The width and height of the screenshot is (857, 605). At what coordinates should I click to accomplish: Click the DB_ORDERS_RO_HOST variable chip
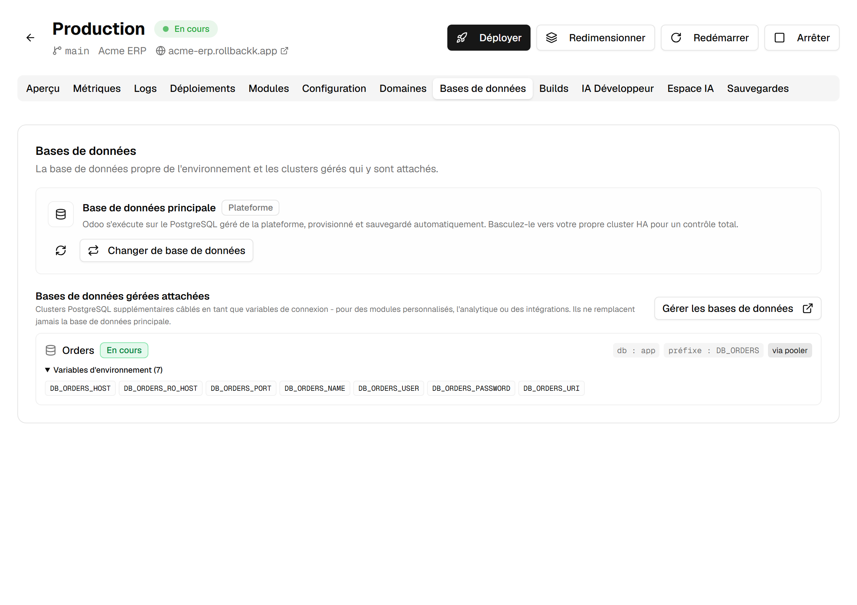click(x=160, y=389)
